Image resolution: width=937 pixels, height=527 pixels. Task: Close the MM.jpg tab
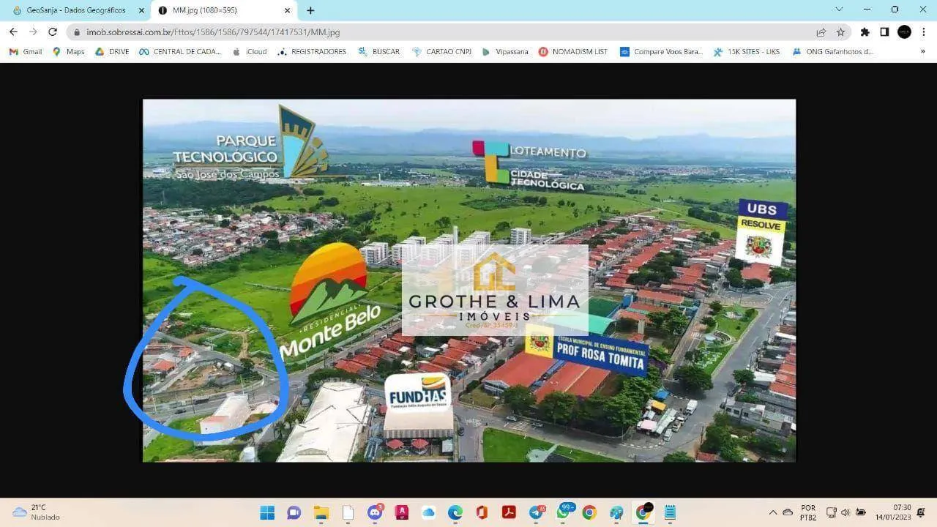287,10
